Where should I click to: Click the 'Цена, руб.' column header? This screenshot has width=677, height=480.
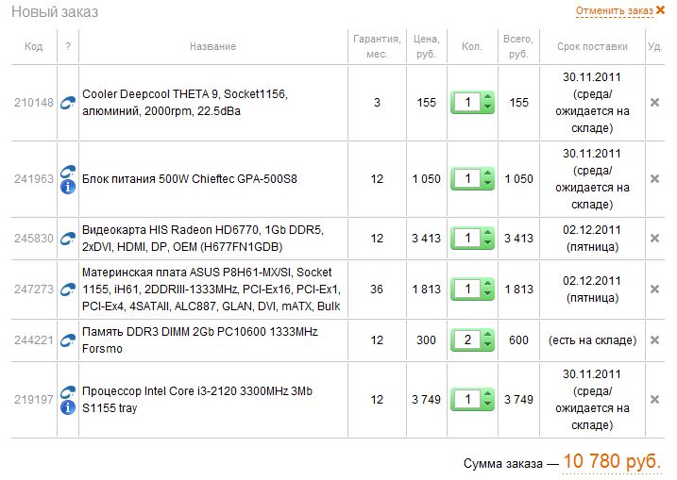click(426, 46)
